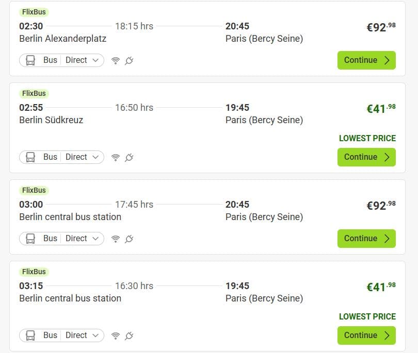Click the power outlet icon on the 02:55 trip
The width and height of the screenshot is (418, 353).
coord(129,157)
